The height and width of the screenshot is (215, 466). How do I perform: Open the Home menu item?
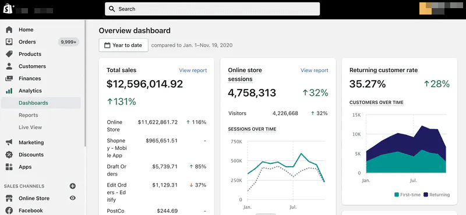coord(26,30)
